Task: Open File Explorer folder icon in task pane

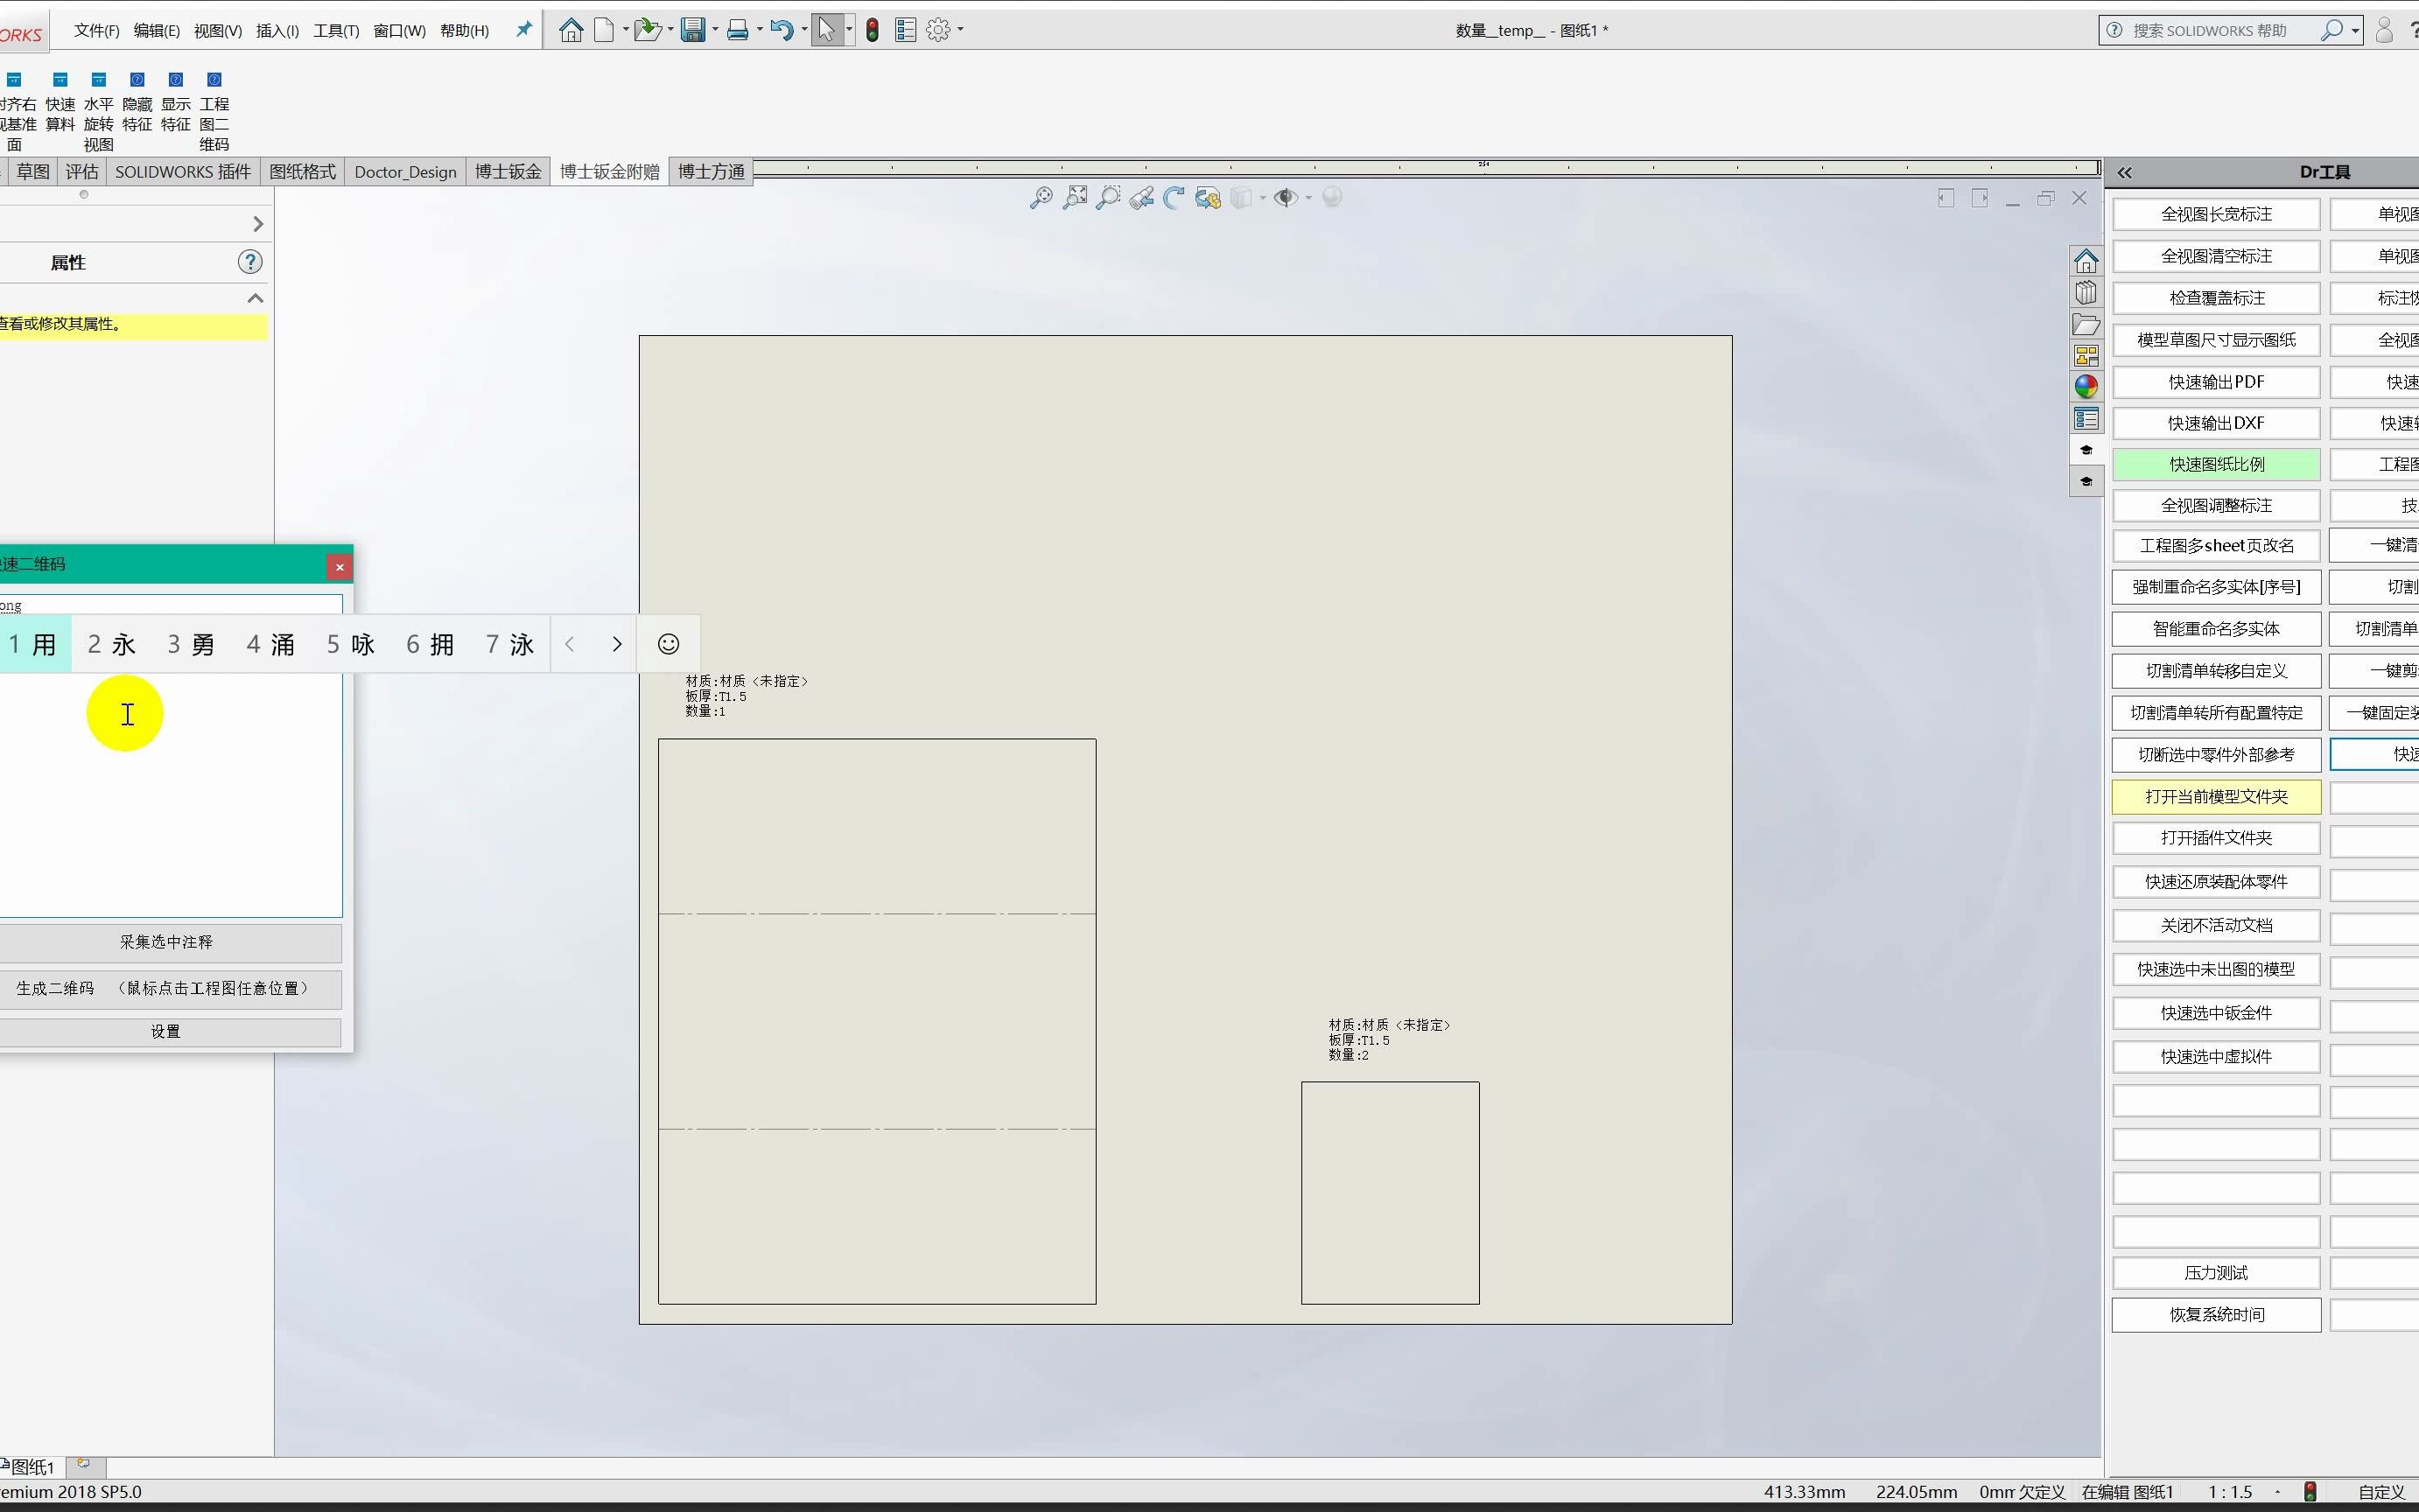Action: (x=2086, y=324)
